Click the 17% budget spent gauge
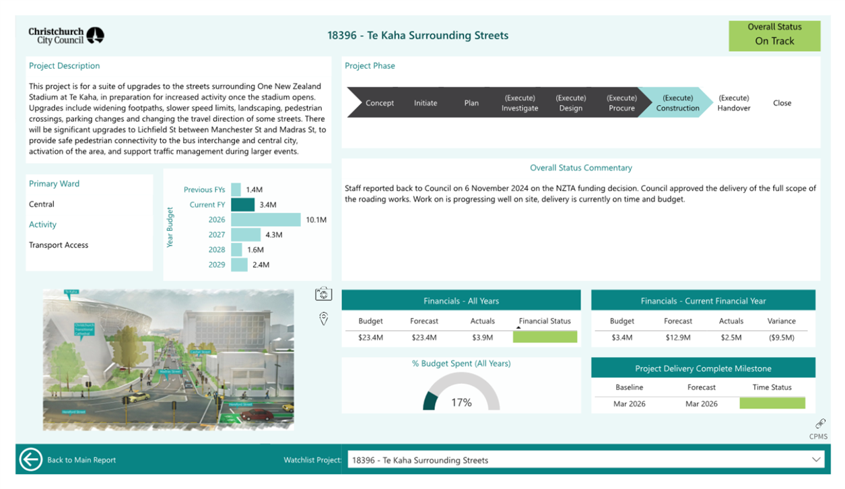The width and height of the screenshot is (845, 489). [x=461, y=392]
